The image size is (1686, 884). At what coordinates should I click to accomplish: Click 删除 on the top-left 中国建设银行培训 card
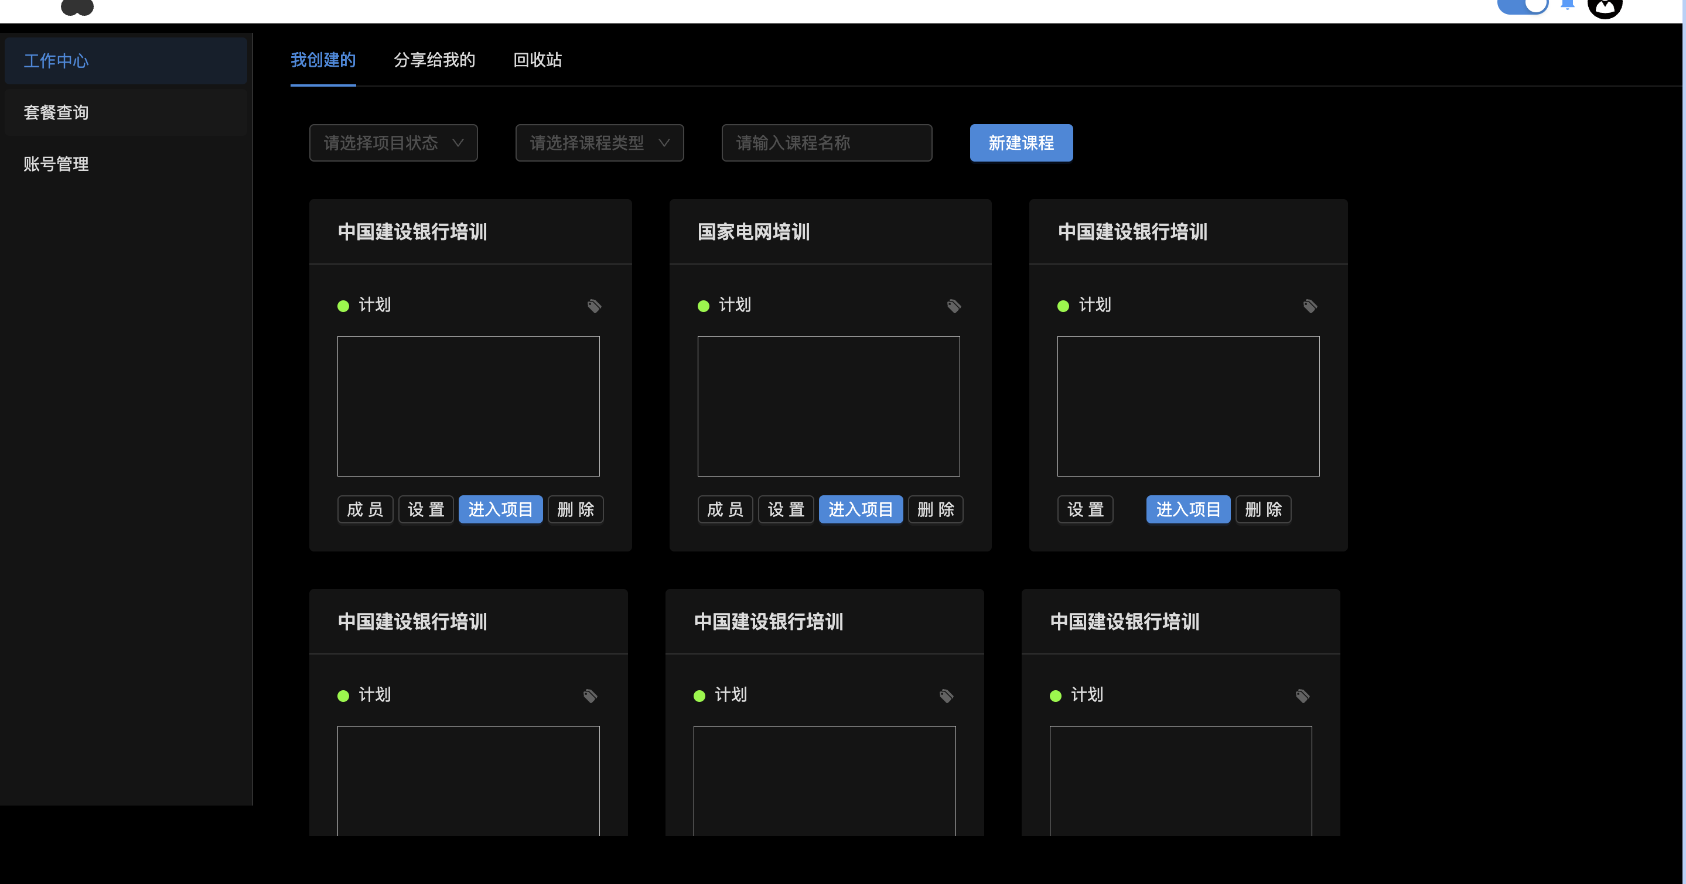click(x=576, y=509)
